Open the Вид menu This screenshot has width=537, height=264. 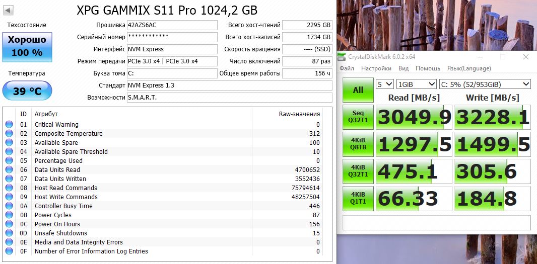404,68
